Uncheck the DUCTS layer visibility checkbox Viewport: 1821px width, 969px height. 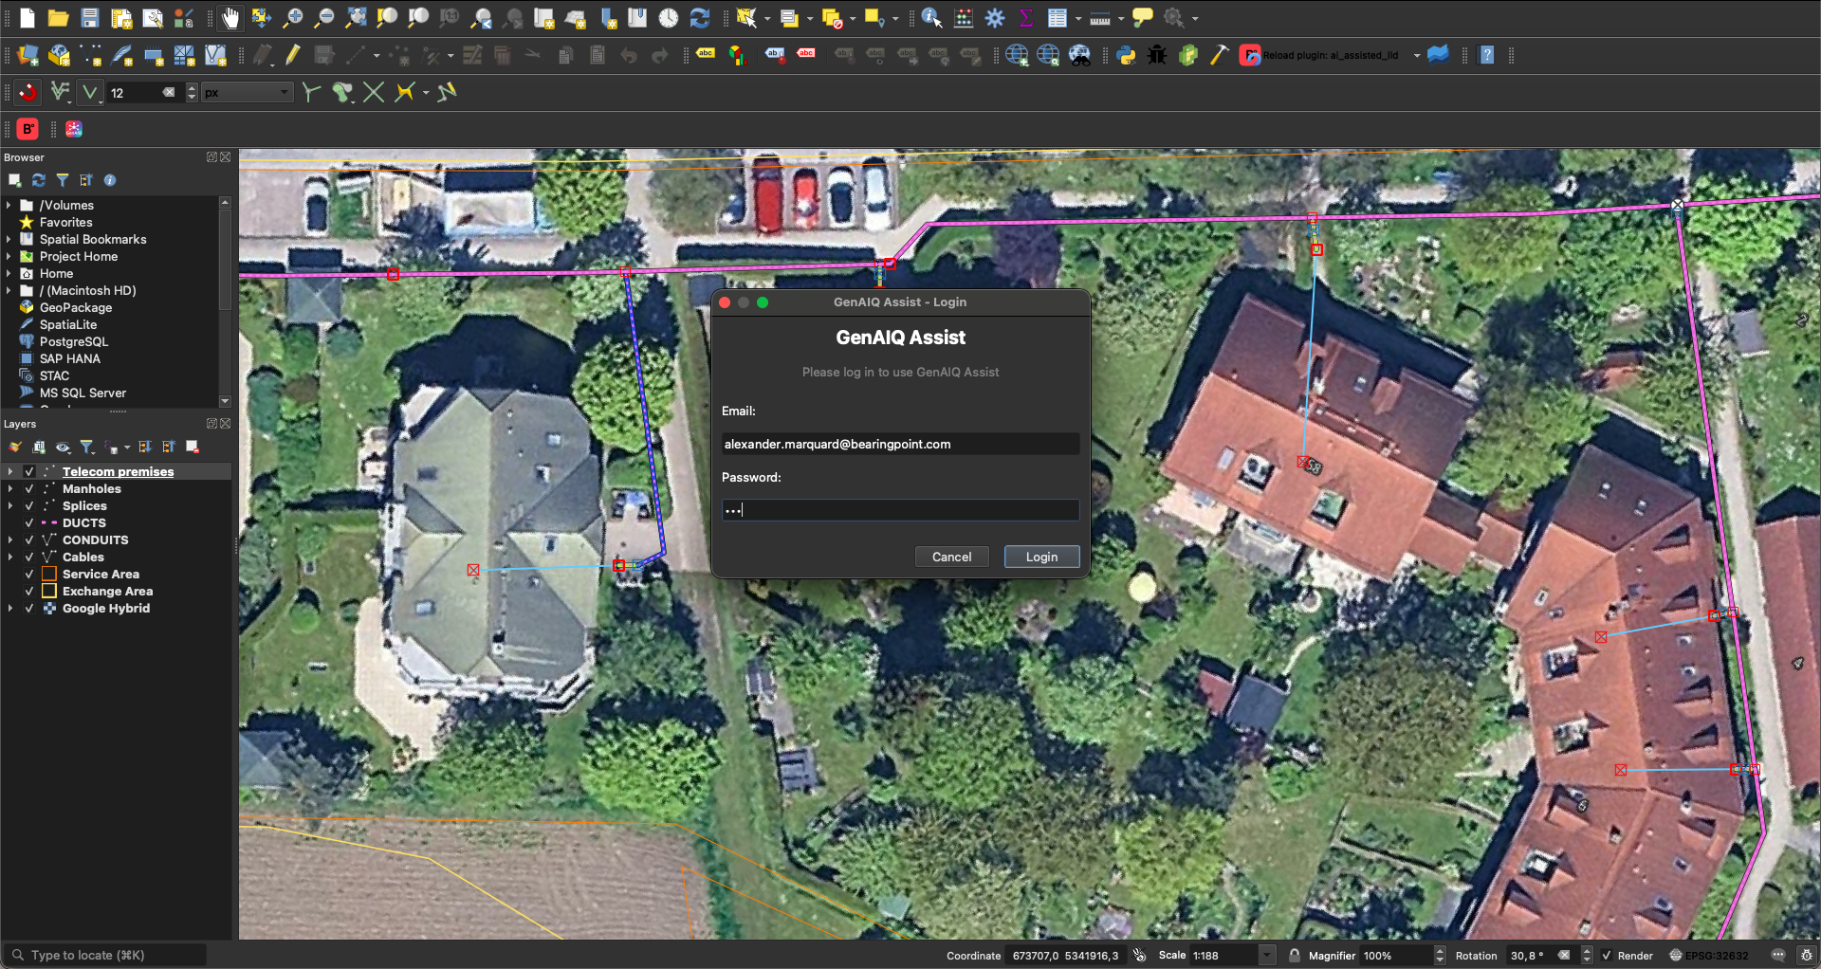point(29,523)
